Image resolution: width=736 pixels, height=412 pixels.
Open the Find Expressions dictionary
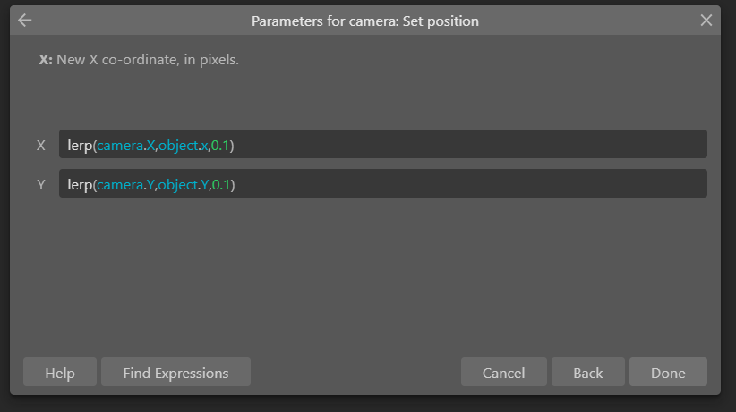pyautogui.click(x=175, y=372)
